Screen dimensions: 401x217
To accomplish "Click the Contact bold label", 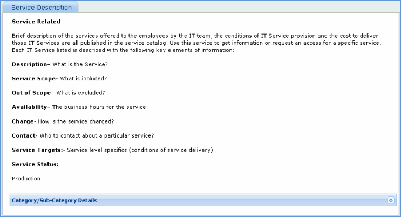I will [24, 135].
